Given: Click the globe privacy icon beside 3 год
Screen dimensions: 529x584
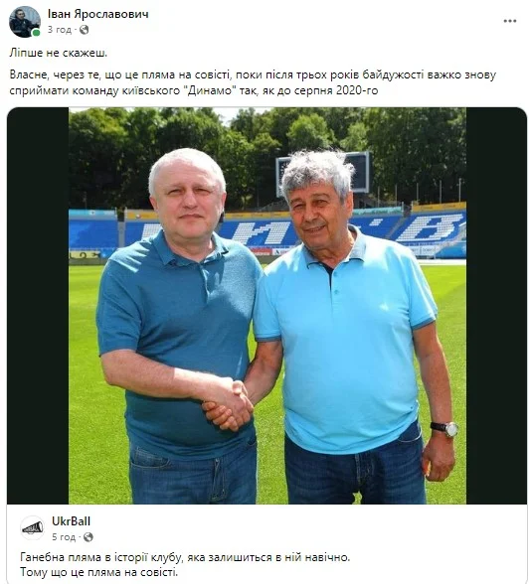Looking at the screenshot, I should coord(85,30).
